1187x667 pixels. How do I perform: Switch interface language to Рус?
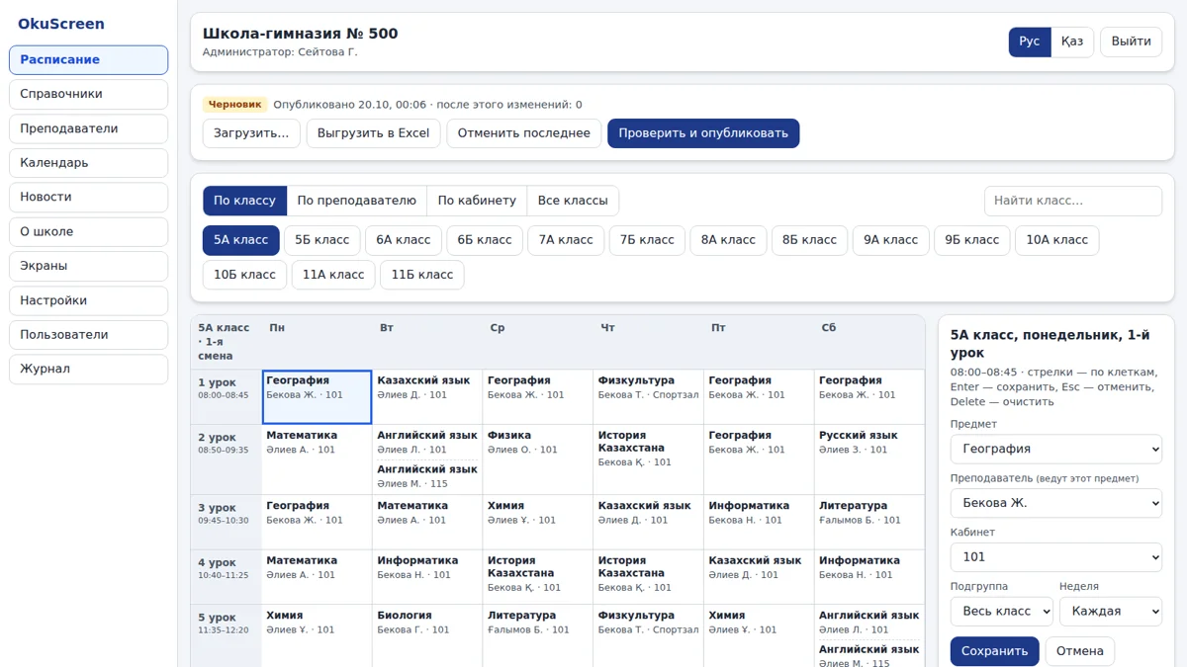click(x=1030, y=42)
